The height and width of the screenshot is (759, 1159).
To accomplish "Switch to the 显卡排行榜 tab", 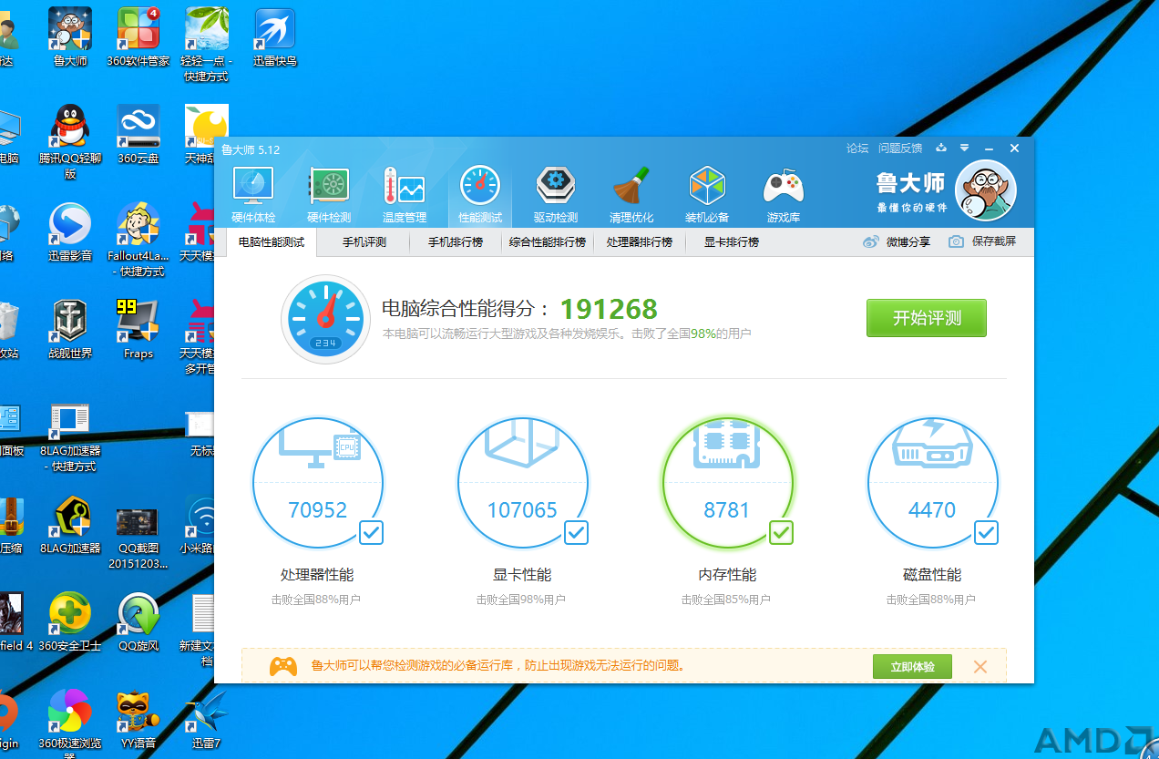I will point(732,242).
